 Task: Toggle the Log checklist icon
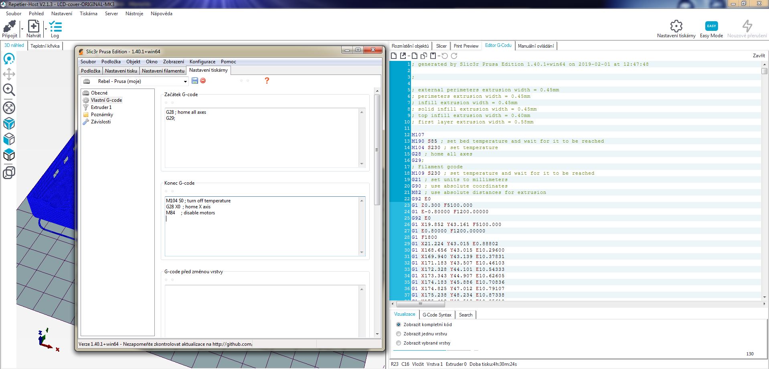point(55,27)
